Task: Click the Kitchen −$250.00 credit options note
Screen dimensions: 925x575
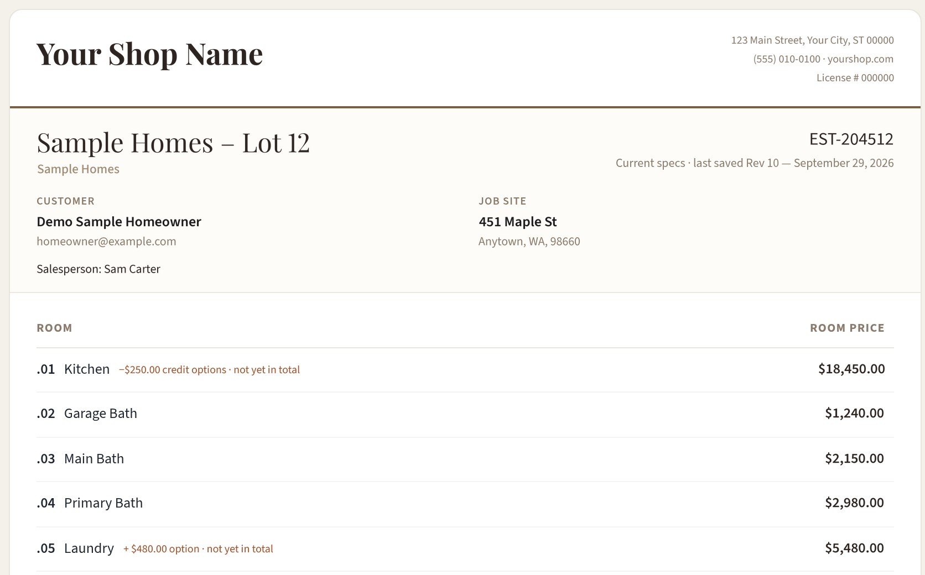Action: pyautogui.click(x=209, y=370)
